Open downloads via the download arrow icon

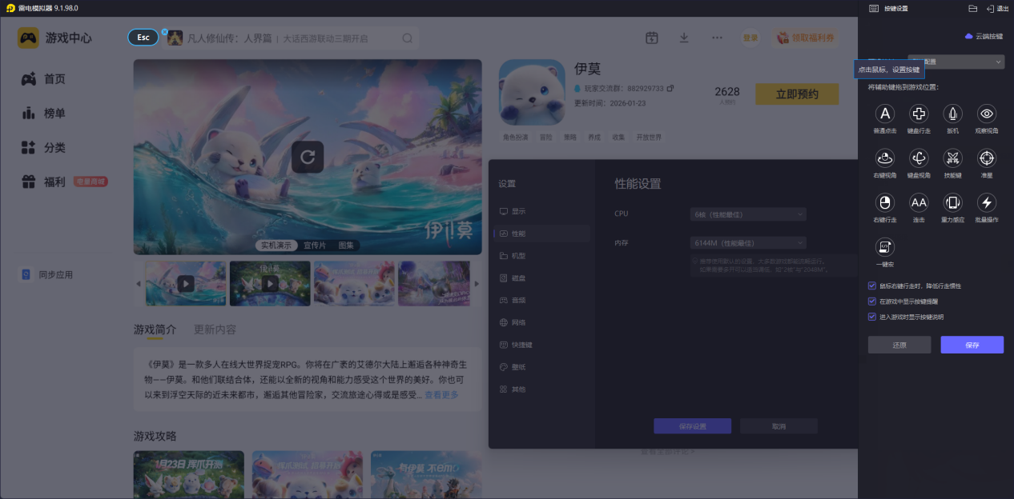coord(684,38)
